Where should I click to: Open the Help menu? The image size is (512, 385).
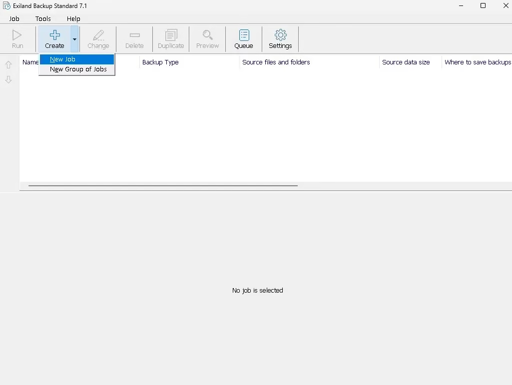(73, 18)
